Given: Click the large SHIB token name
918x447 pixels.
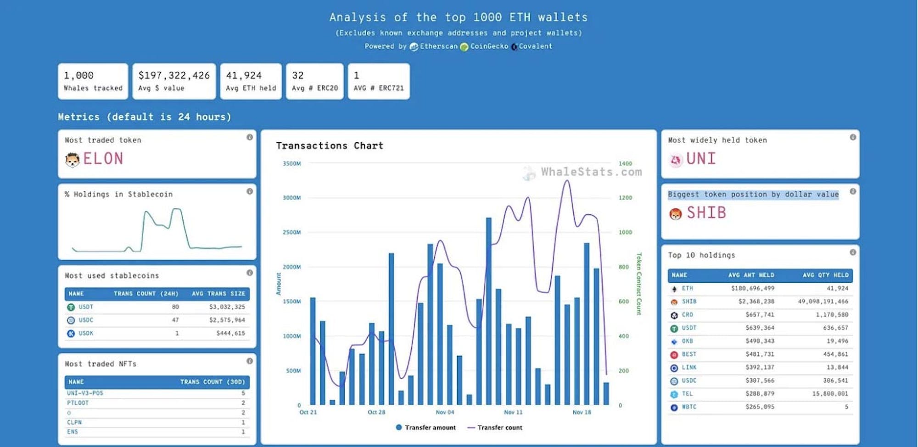Looking at the screenshot, I should (706, 213).
